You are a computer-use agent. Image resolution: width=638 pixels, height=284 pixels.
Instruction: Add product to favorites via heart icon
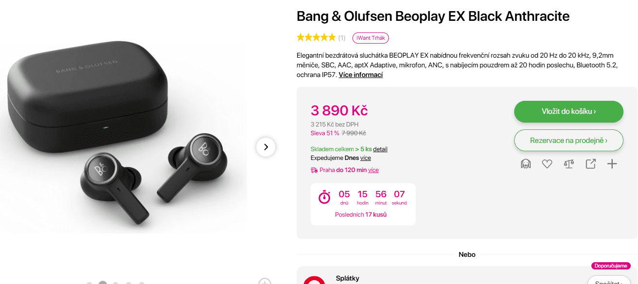[x=547, y=164]
